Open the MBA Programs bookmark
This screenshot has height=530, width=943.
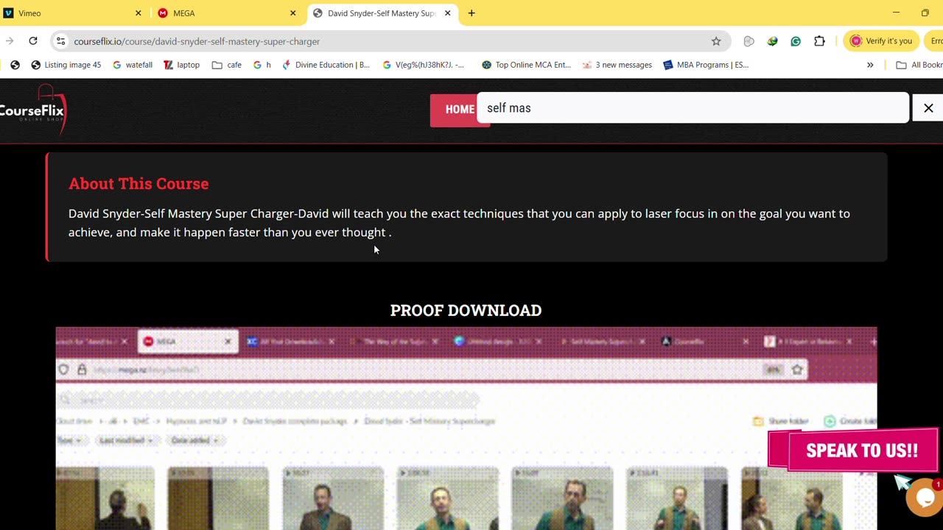(706, 65)
